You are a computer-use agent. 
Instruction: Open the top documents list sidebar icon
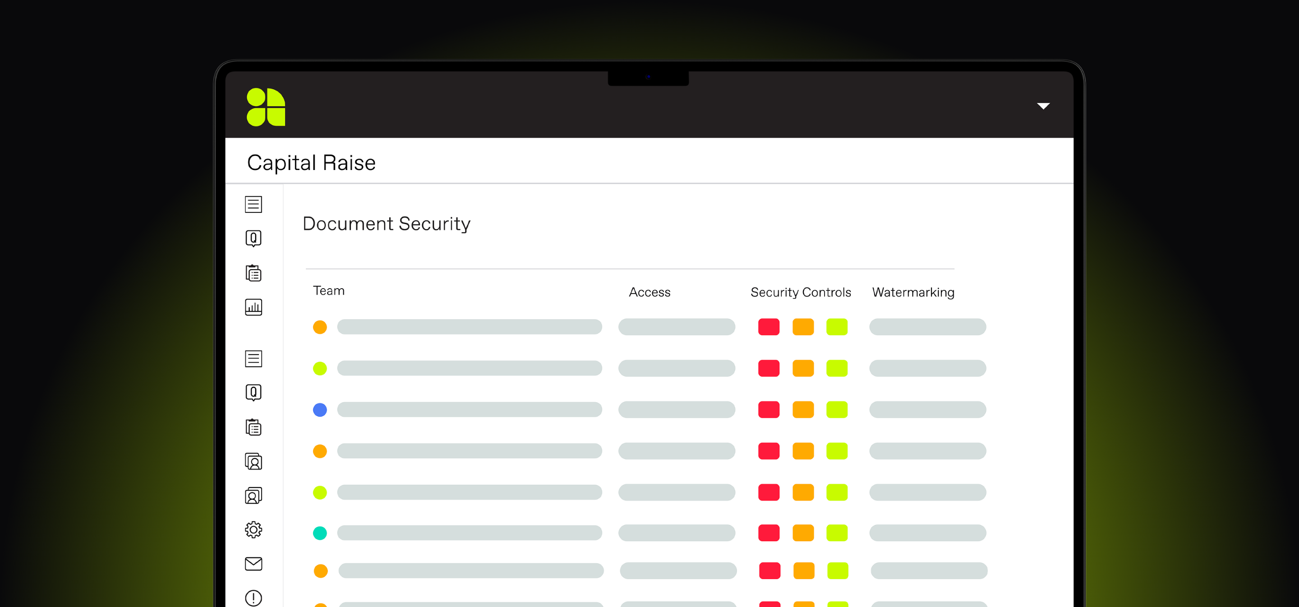point(253,204)
